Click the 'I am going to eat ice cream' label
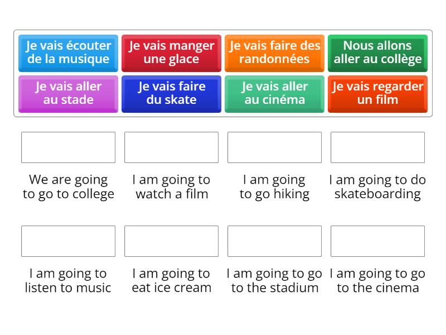446x335 pixels. click(x=171, y=281)
